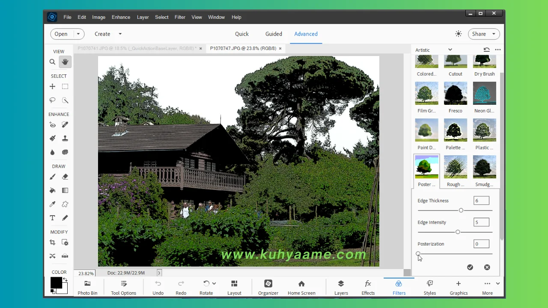Open the Layers panel
This screenshot has width=548, height=308.
341,288
